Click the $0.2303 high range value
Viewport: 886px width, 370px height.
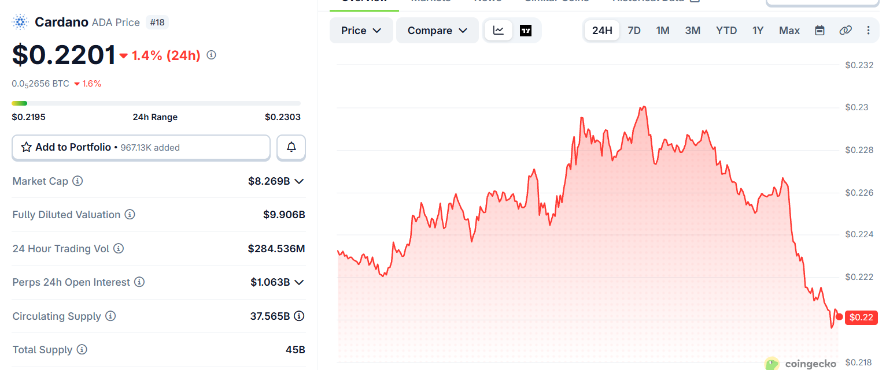[x=283, y=117]
